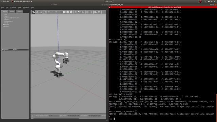Screen dimensions: 217x122
Task: Select Scene in world tree
Action: click(x=6, y=16)
